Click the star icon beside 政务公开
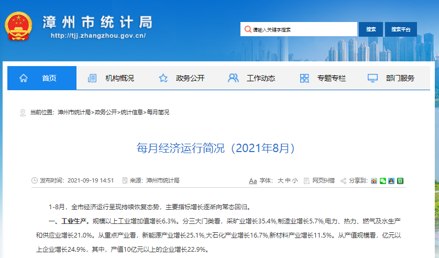The height and width of the screenshot is (258, 439). point(163,78)
